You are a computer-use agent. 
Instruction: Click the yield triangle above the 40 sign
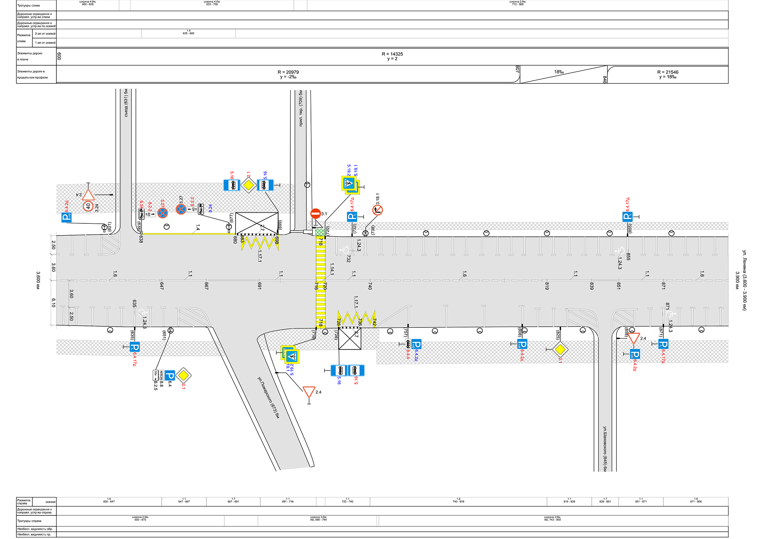point(88,195)
